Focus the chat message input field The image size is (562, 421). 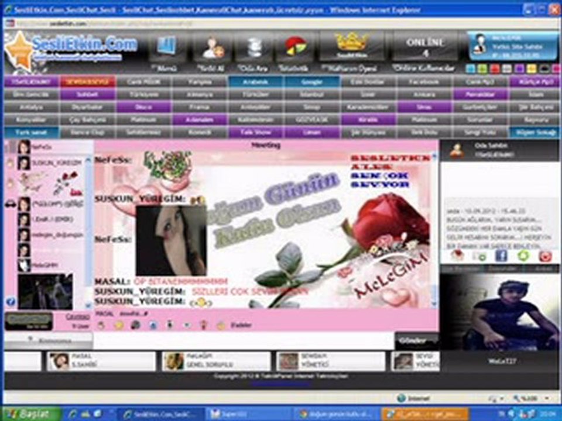click(x=244, y=340)
